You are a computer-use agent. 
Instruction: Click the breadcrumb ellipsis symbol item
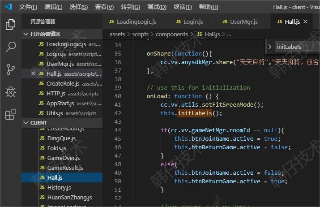tap(229, 34)
